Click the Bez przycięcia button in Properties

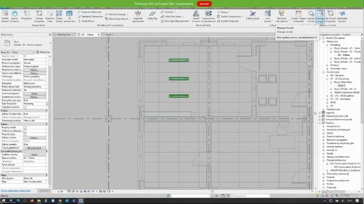pyautogui.click(x=34, y=148)
